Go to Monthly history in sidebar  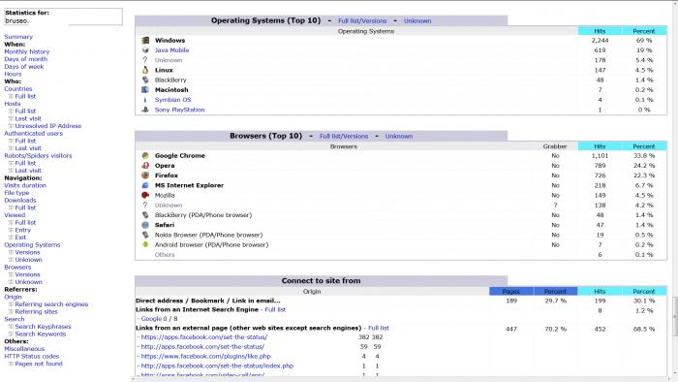click(27, 51)
